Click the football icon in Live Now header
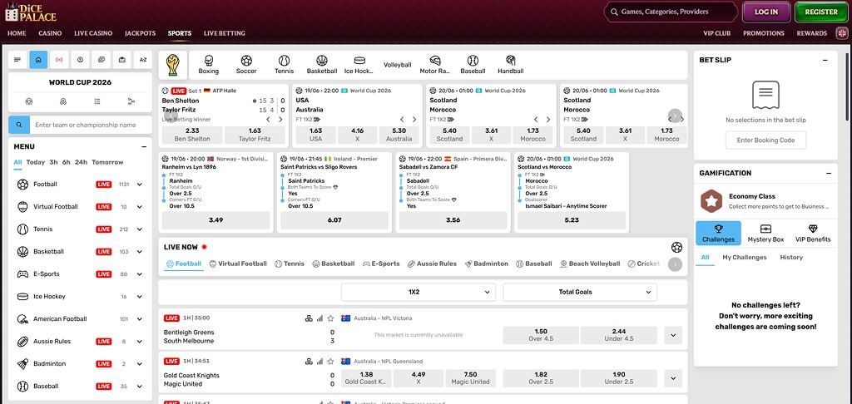The height and width of the screenshot is (404, 852). (676, 247)
